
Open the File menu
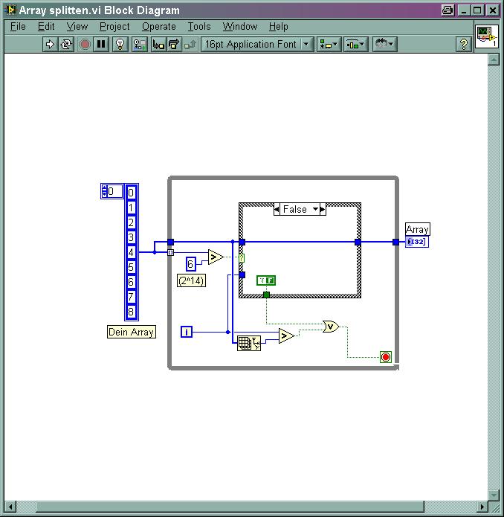[18, 26]
